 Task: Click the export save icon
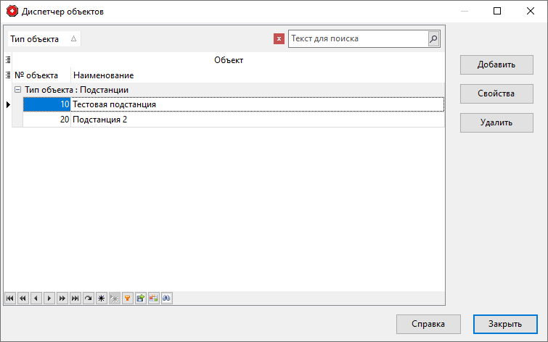[x=141, y=299]
